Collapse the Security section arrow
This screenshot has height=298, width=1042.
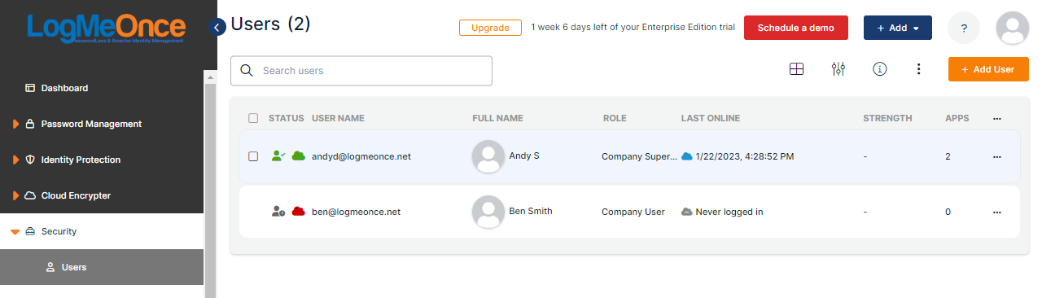pos(15,232)
